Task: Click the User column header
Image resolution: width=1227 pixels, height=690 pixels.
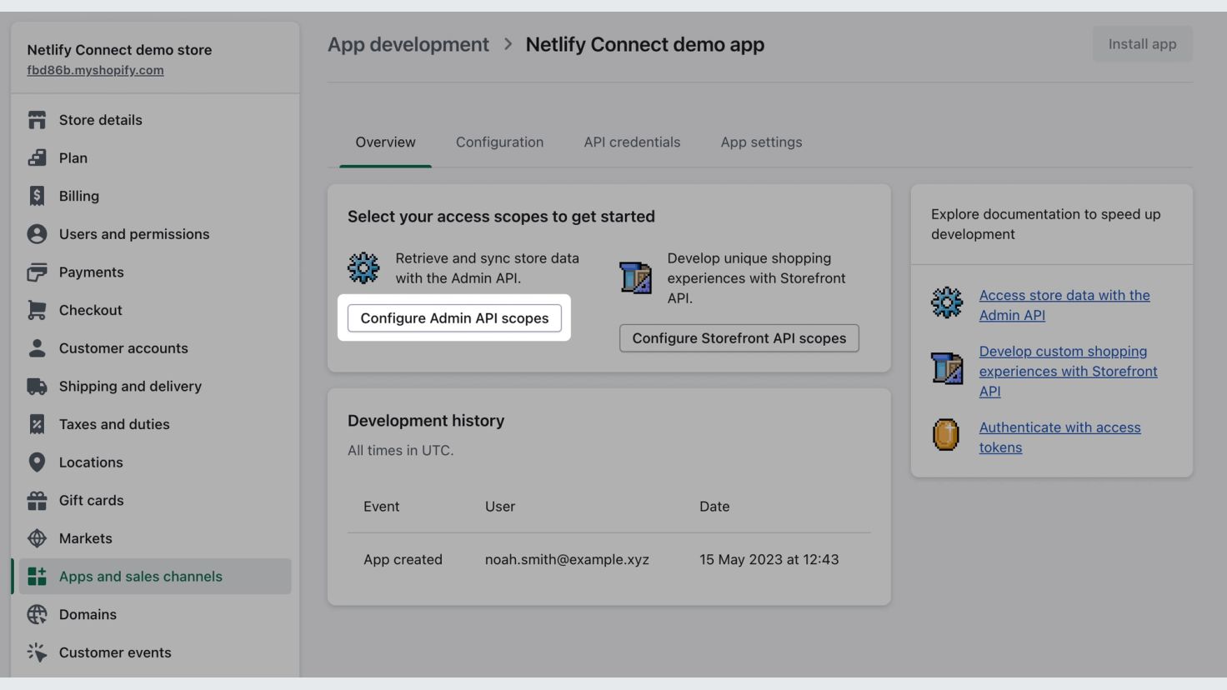Action: [x=500, y=507]
